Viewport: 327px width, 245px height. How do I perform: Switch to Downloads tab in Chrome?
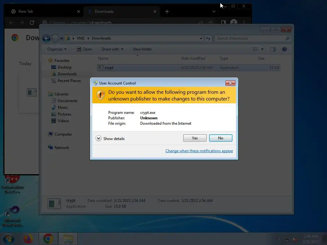pyautogui.click(x=122, y=11)
